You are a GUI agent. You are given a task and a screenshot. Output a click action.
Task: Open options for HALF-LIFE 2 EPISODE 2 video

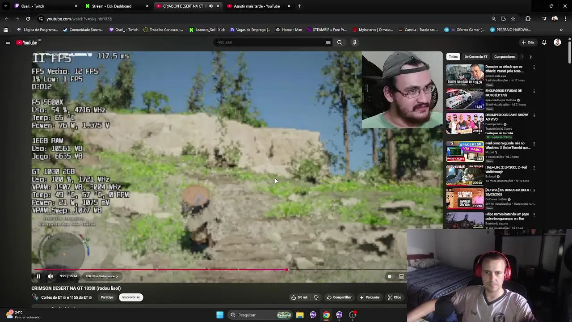pos(534,168)
